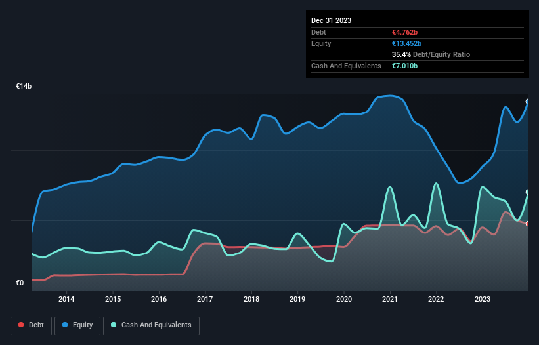Click the tooltip Debt row label
Image resolution: width=539 pixels, height=345 pixels.
(318, 32)
